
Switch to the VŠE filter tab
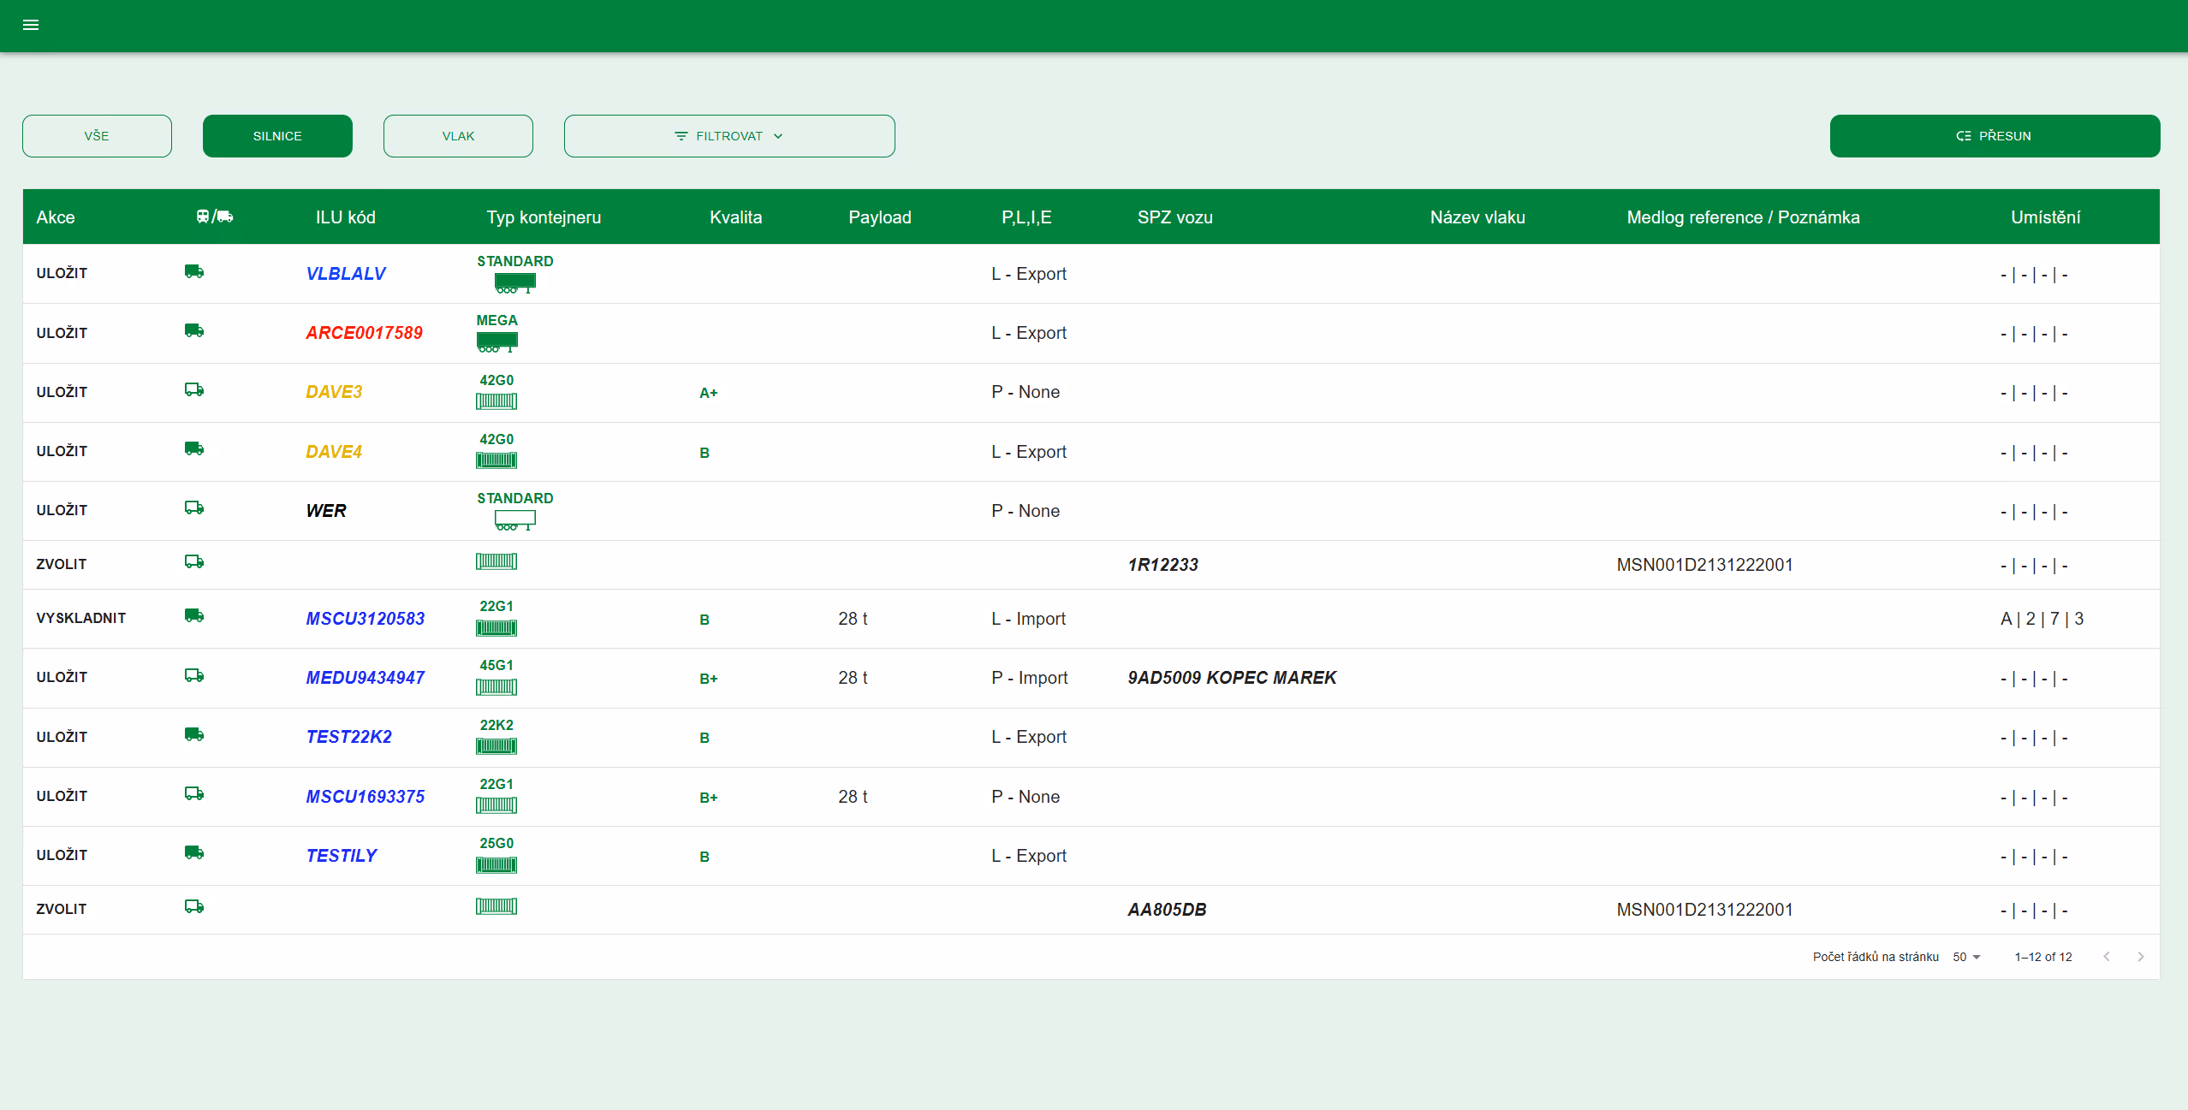(x=97, y=136)
